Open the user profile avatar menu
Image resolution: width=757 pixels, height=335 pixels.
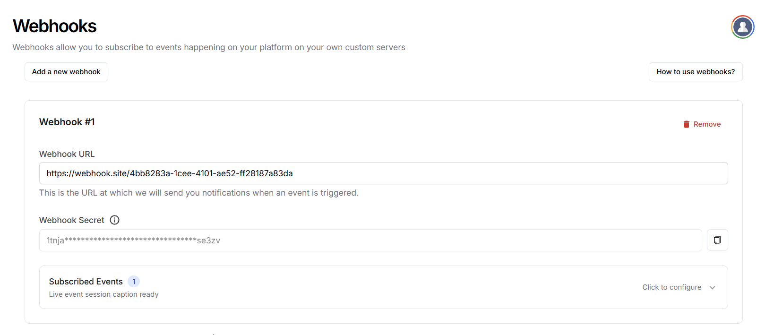click(742, 27)
